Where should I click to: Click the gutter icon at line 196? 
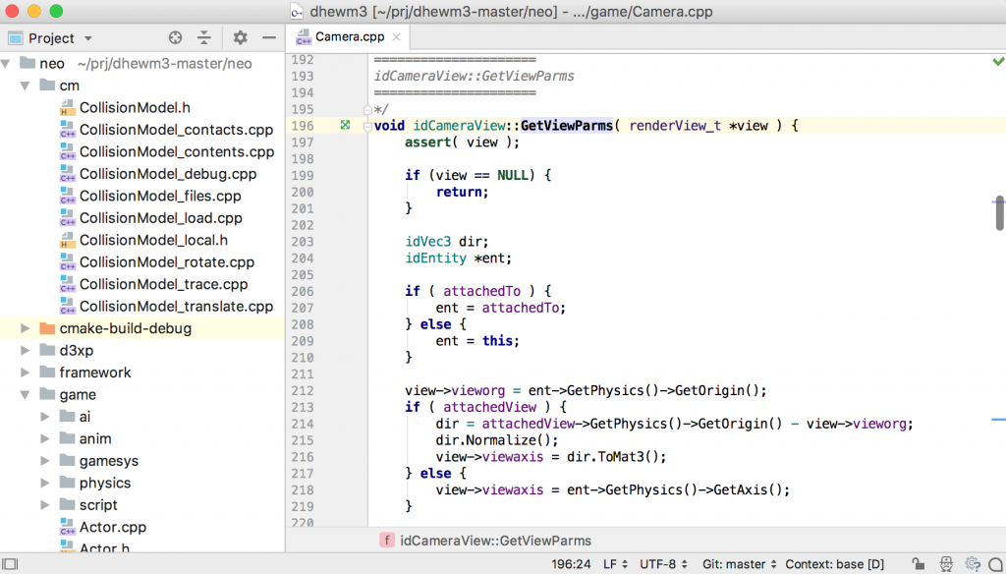(x=344, y=126)
